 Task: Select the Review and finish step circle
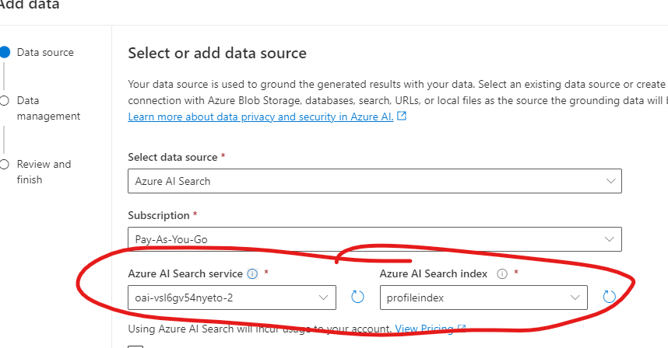tap(4, 165)
